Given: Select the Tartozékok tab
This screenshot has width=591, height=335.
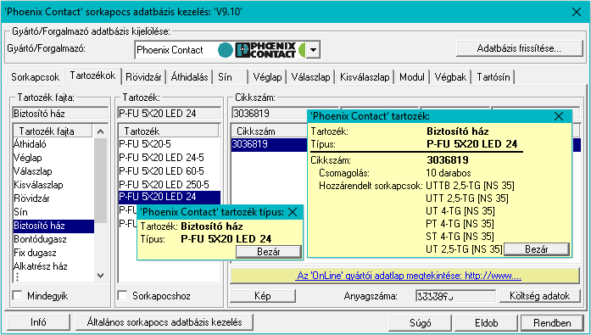Looking at the screenshot, I should point(92,75).
